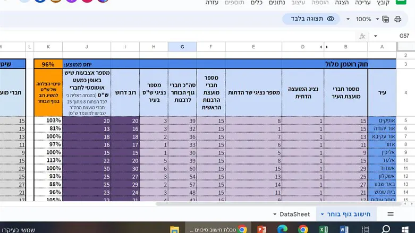Screen dimensions: 415x233
Task: Open the name box dropdown arrow
Action: click(375, 36)
